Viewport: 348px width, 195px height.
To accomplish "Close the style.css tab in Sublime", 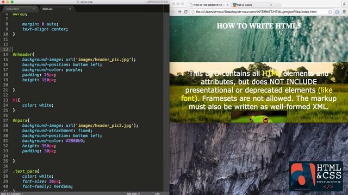I will pyautogui.click(x=70, y=9).
